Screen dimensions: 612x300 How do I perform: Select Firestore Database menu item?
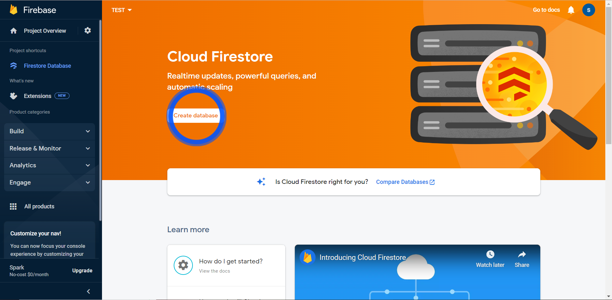click(x=47, y=66)
